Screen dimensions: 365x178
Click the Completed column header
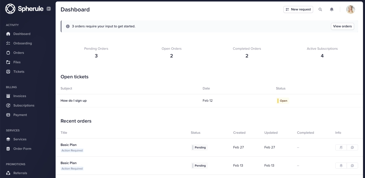pyautogui.click(x=305, y=133)
